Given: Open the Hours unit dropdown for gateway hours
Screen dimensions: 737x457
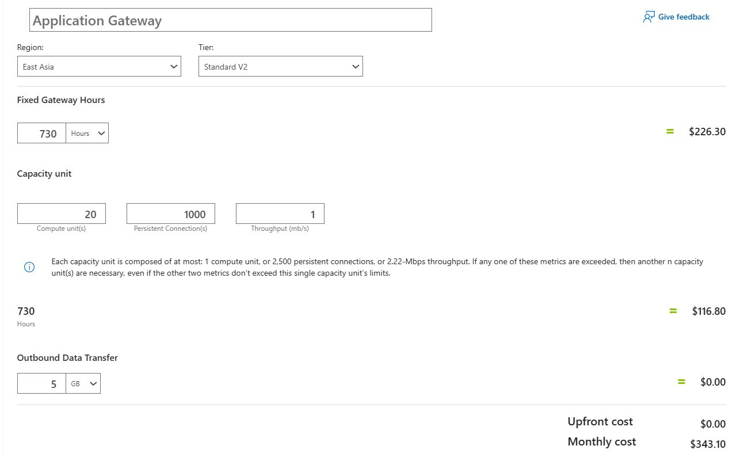Looking at the screenshot, I should (x=87, y=134).
